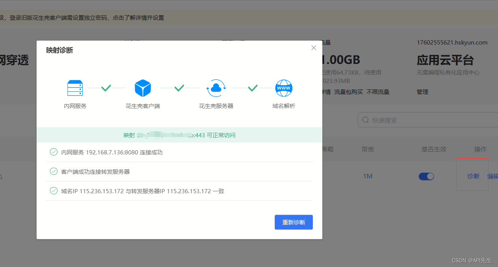Click success icon beside 域名IP result
This screenshot has width=498, height=267.
(x=54, y=191)
